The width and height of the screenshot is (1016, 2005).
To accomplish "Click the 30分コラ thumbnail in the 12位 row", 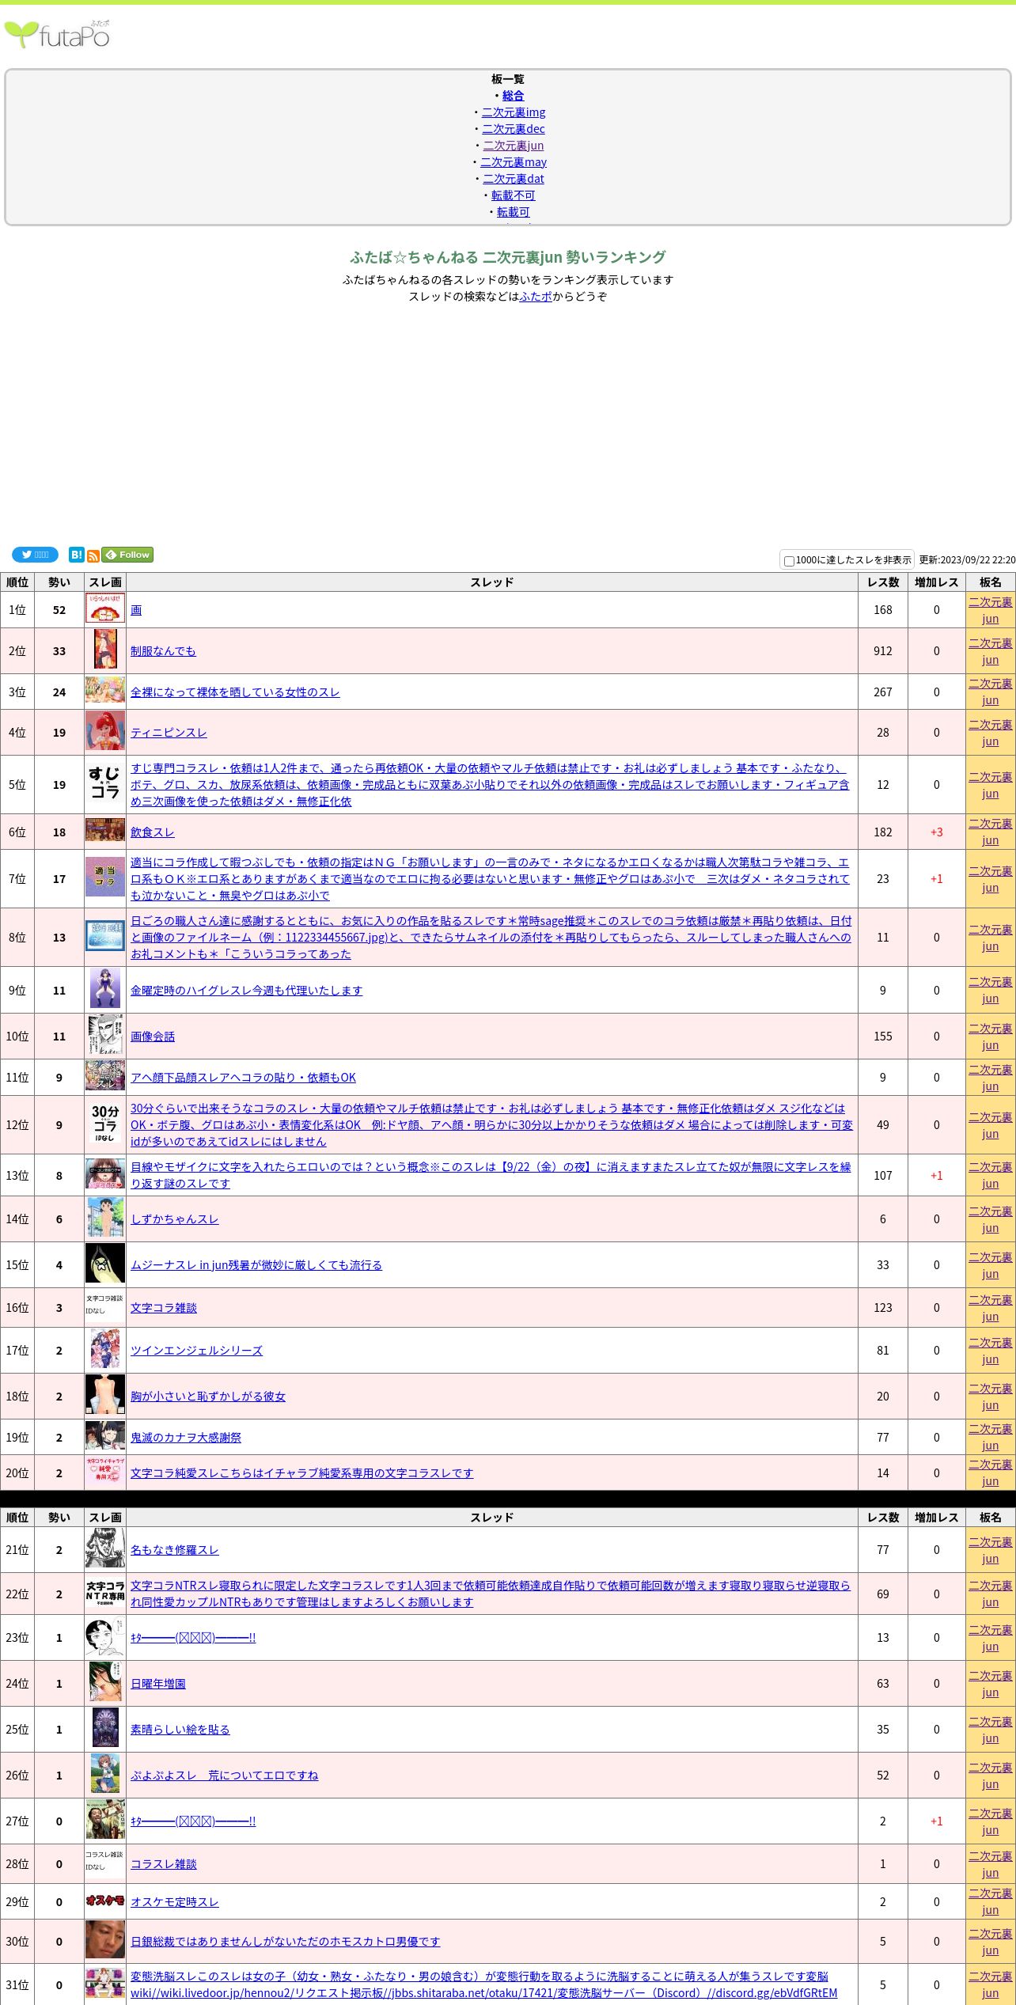I will coord(105,1124).
